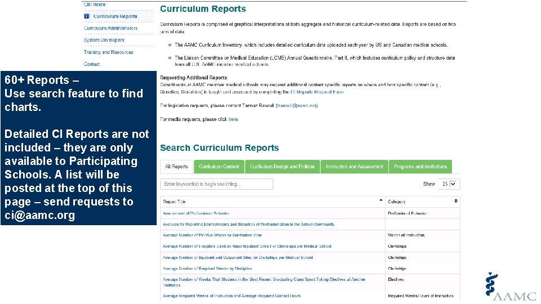The width and height of the screenshot is (541, 304).
Task: Open Avenues for Reporting Mistreatments report
Action: coord(249,225)
